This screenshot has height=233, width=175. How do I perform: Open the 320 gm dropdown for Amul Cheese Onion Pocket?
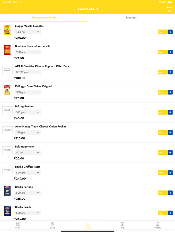pyautogui.click(x=28, y=132)
